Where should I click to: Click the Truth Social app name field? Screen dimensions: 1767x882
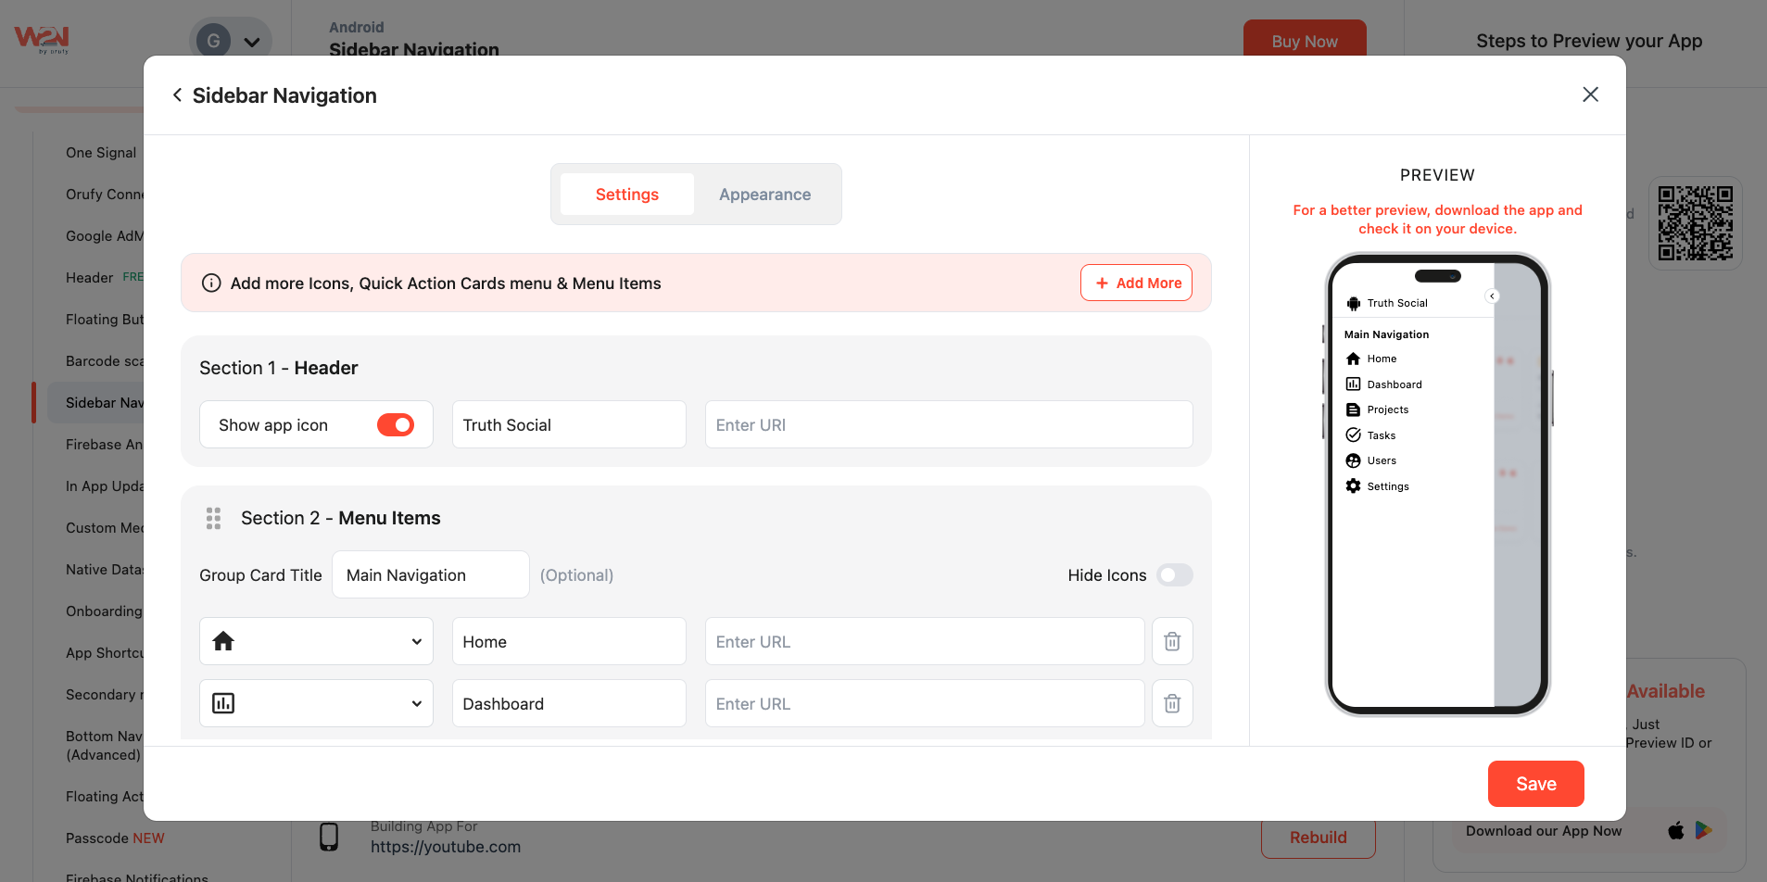(x=568, y=424)
